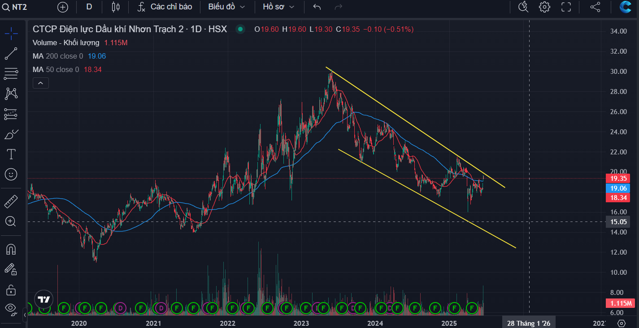This screenshot has height=328, width=639.
Task: Open quick search in the top toolbar
Action: [x=523, y=7]
